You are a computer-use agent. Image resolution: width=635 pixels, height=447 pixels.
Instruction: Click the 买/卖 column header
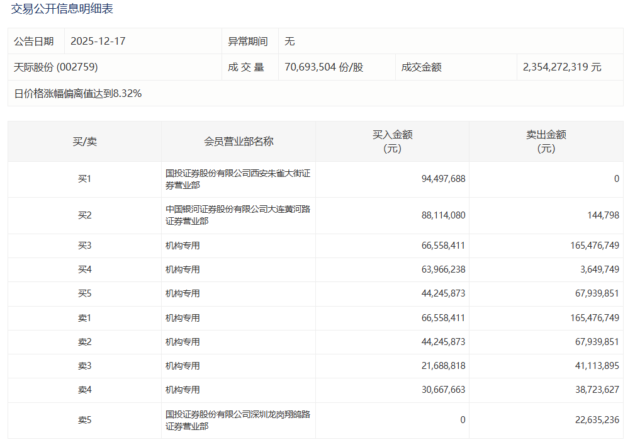click(84, 142)
